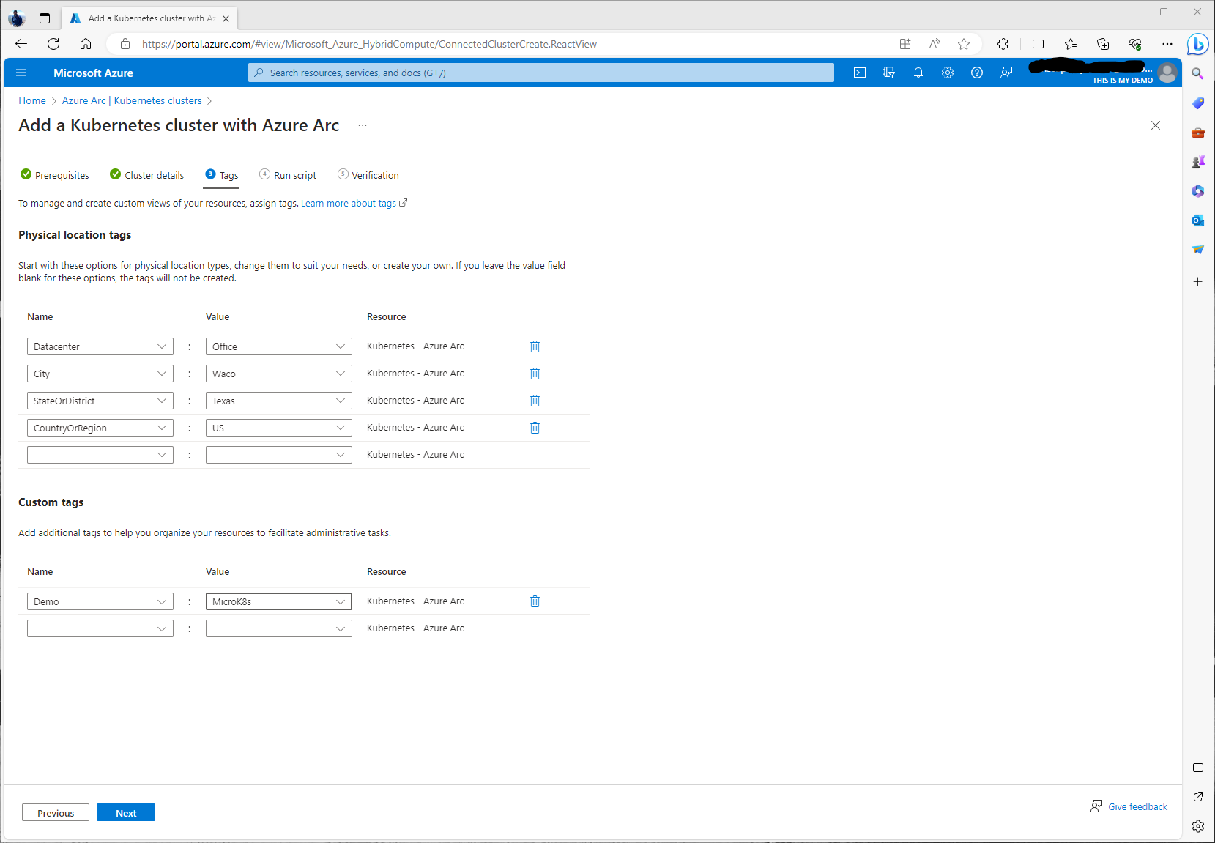Click the Next button
The image size is (1215, 843).
pos(126,813)
